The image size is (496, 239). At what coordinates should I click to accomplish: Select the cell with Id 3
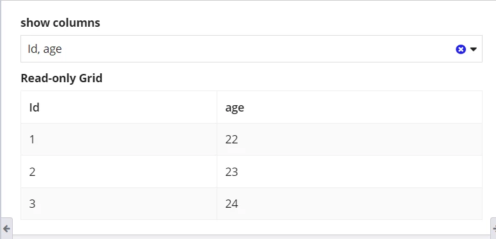click(x=119, y=204)
